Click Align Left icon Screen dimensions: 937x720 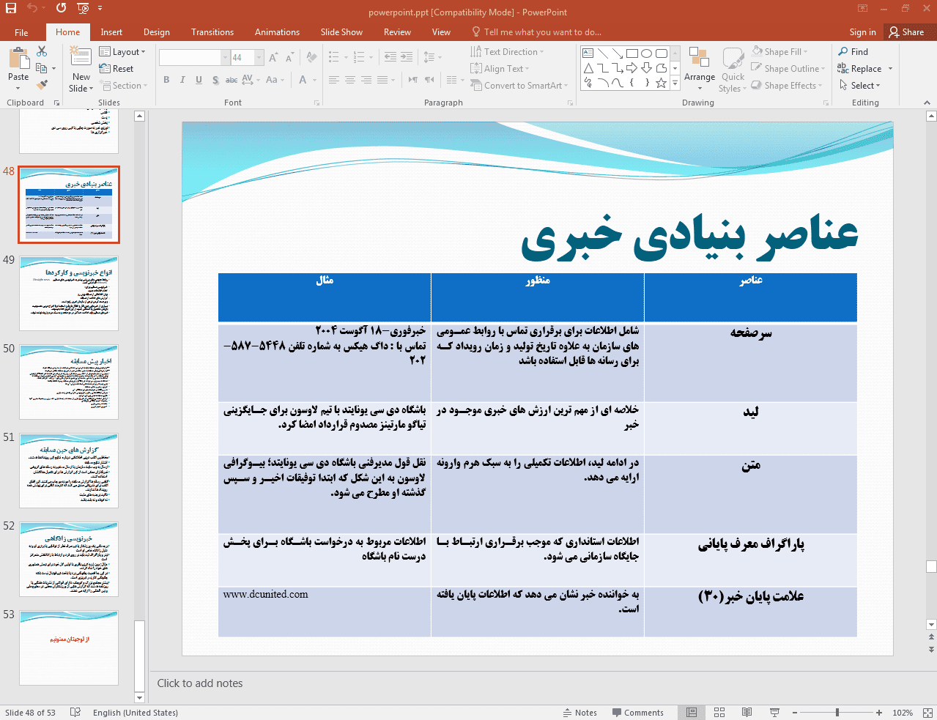pos(333,80)
